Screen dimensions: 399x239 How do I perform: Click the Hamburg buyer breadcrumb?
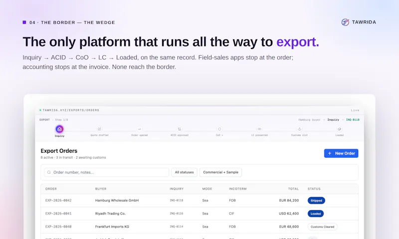point(309,120)
